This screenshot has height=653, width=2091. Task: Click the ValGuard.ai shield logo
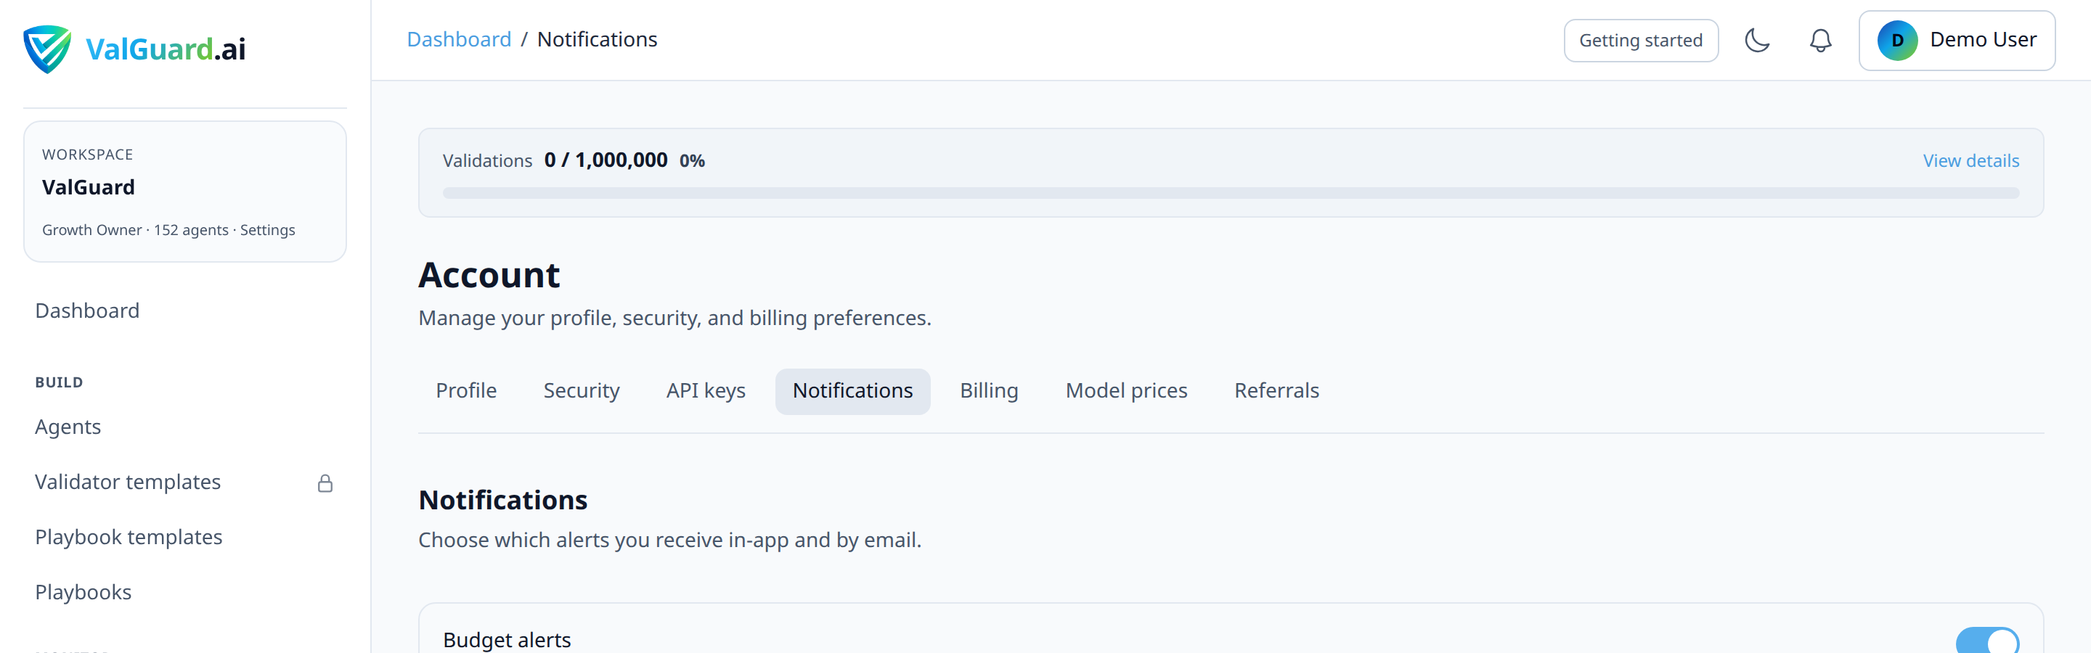[47, 49]
